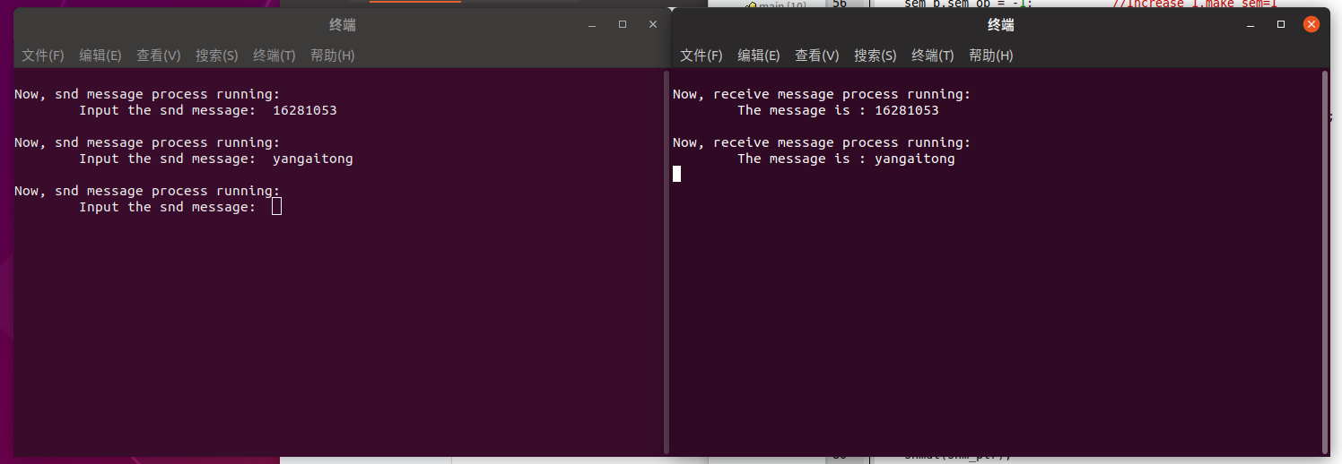Close the right terminal with orange button

coord(1311,25)
